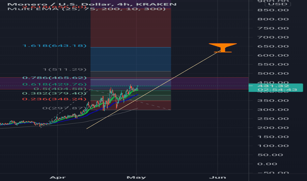Viewport: 307px width, 181px height.
Task: Select the 0.786(465.62) Fibonacci label
Action: click(x=54, y=78)
